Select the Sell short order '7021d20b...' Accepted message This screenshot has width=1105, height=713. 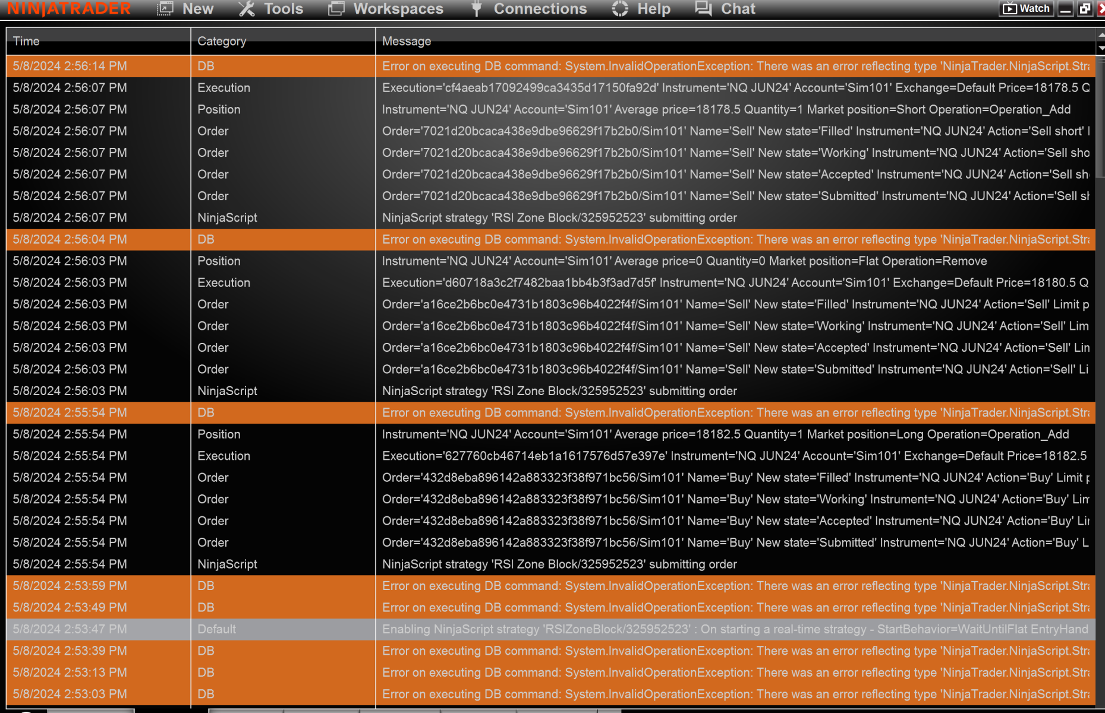click(735, 175)
